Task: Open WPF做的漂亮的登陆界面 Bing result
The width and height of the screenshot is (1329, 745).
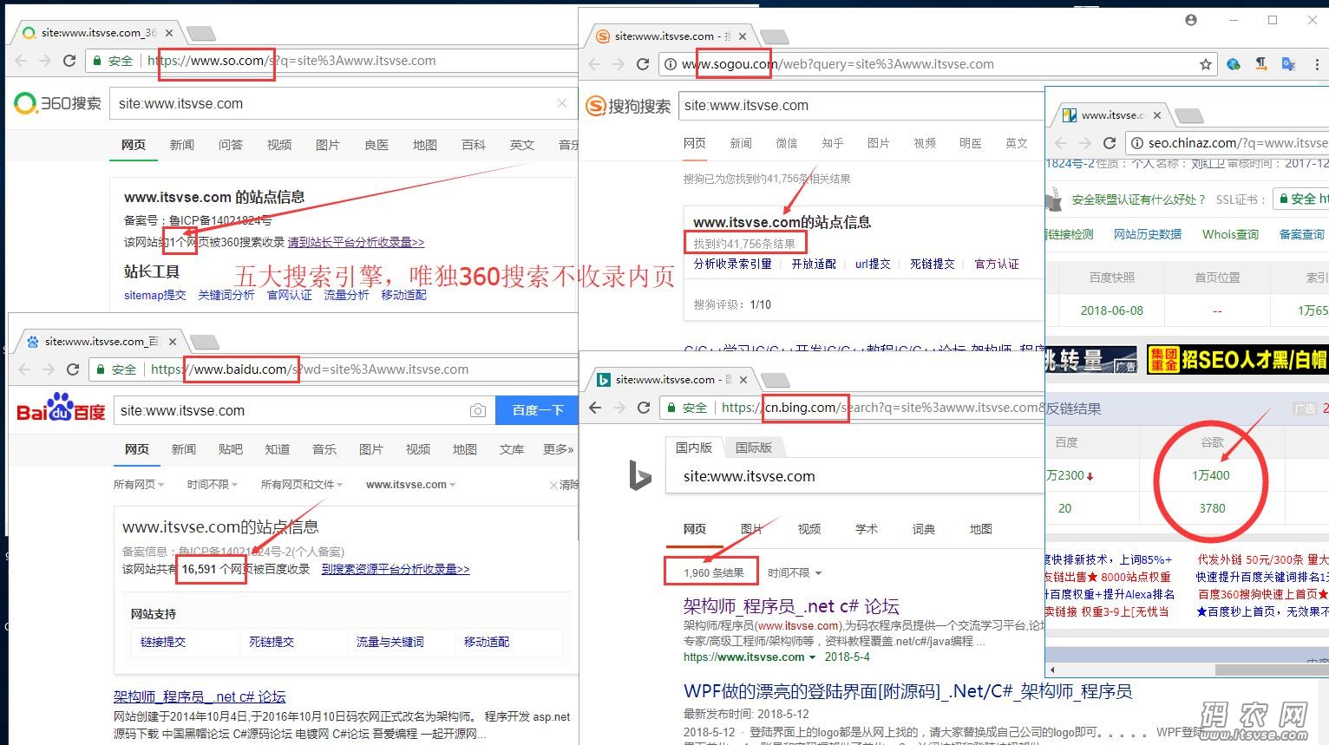Action: point(908,691)
